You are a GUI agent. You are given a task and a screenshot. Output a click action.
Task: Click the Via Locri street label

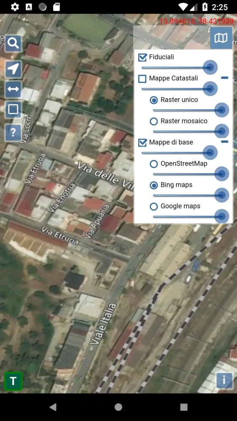26,130
